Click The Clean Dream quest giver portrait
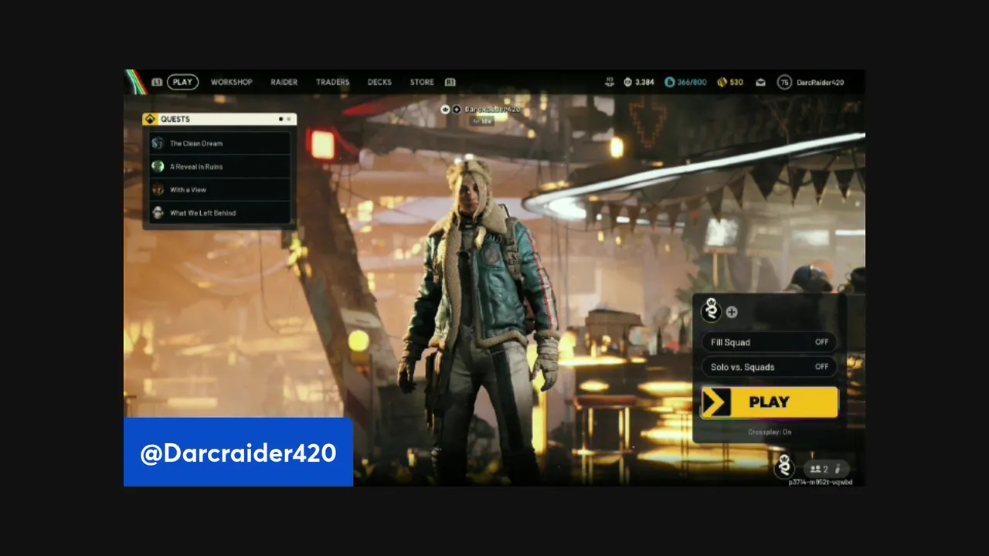Viewport: 989px width, 556px height. pos(158,144)
